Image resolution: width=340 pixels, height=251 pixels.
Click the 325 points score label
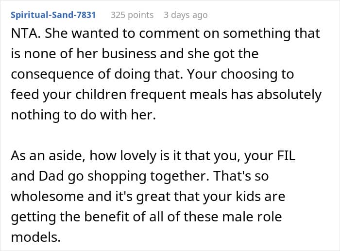(132, 15)
